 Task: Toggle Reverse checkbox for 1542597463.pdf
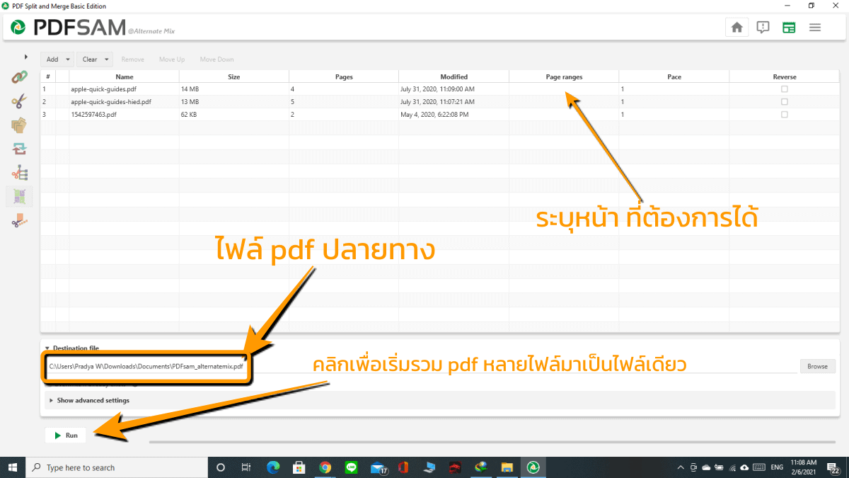[784, 115]
